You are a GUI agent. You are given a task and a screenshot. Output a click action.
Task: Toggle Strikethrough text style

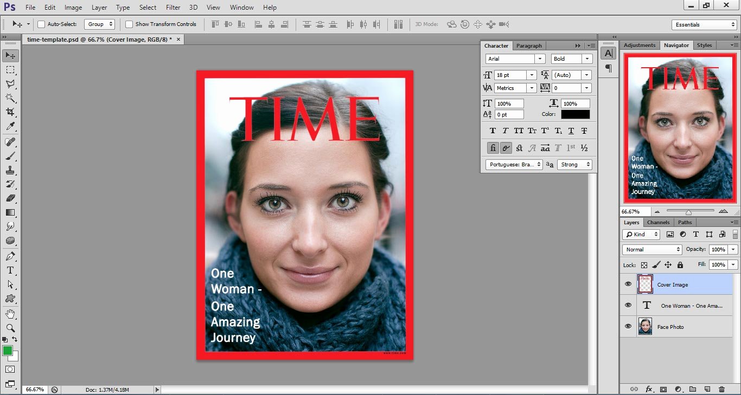584,131
